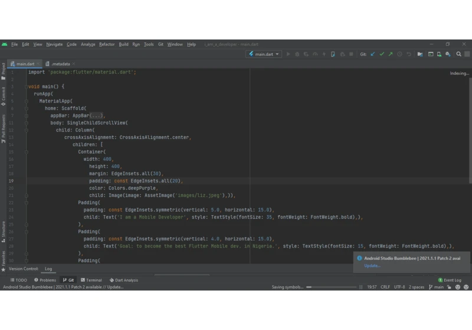Click Git Update Project blue arrow
The width and height of the screenshot is (472, 330).
(373, 54)
